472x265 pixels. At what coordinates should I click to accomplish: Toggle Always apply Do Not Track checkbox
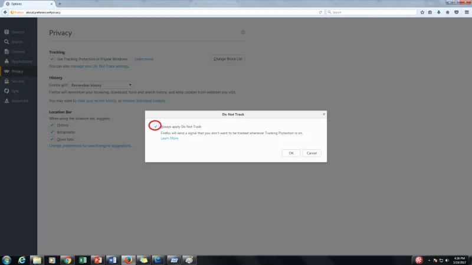[x=156, y=127]
